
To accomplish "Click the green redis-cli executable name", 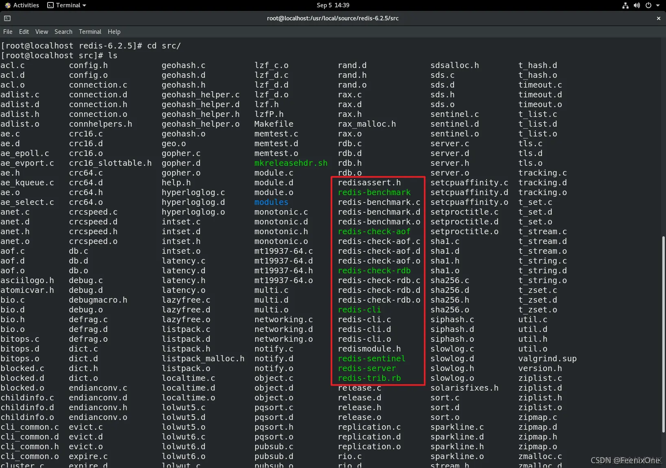I will 359,310.
